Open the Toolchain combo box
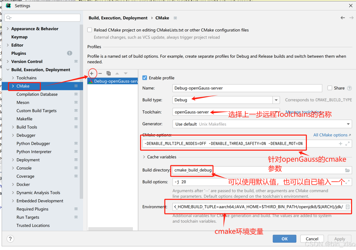 (226, 112)
